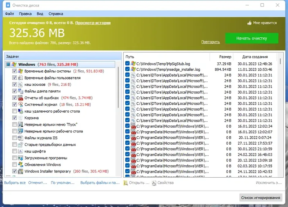Select the 'Системный журнал' task row text
288x207 pixels.
point(41,104)
